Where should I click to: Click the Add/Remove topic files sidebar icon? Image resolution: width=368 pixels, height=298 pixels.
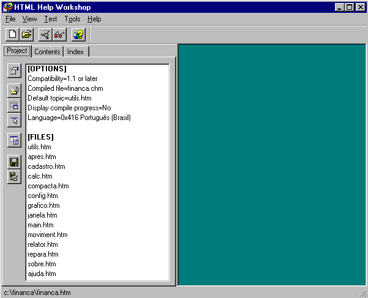coord(14,91)
